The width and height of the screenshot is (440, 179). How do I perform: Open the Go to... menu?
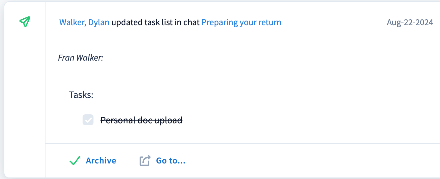click(x=170, y=161)
